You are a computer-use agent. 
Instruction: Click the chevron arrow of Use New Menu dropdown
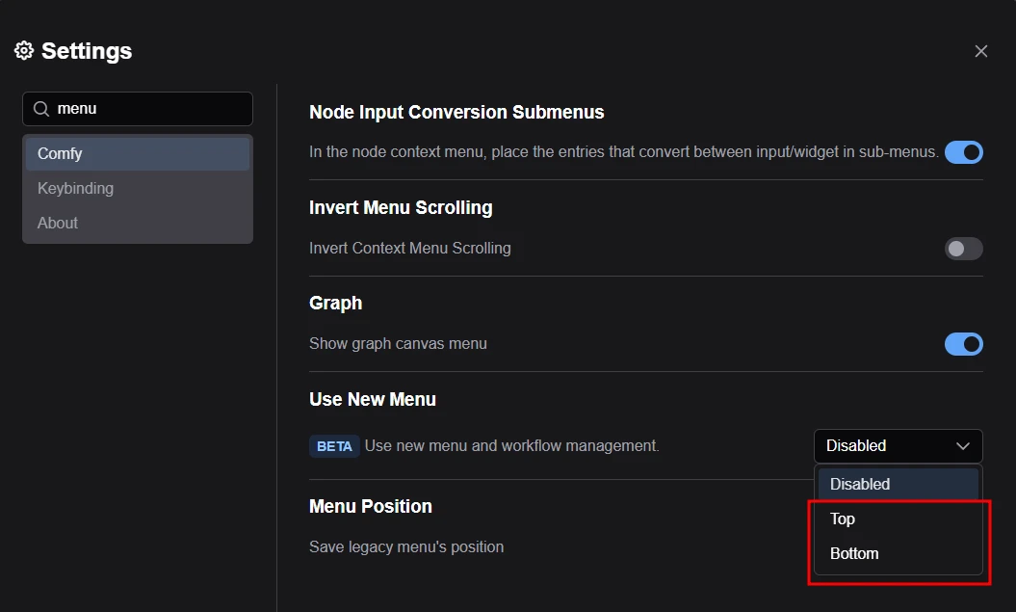[963, 446]
